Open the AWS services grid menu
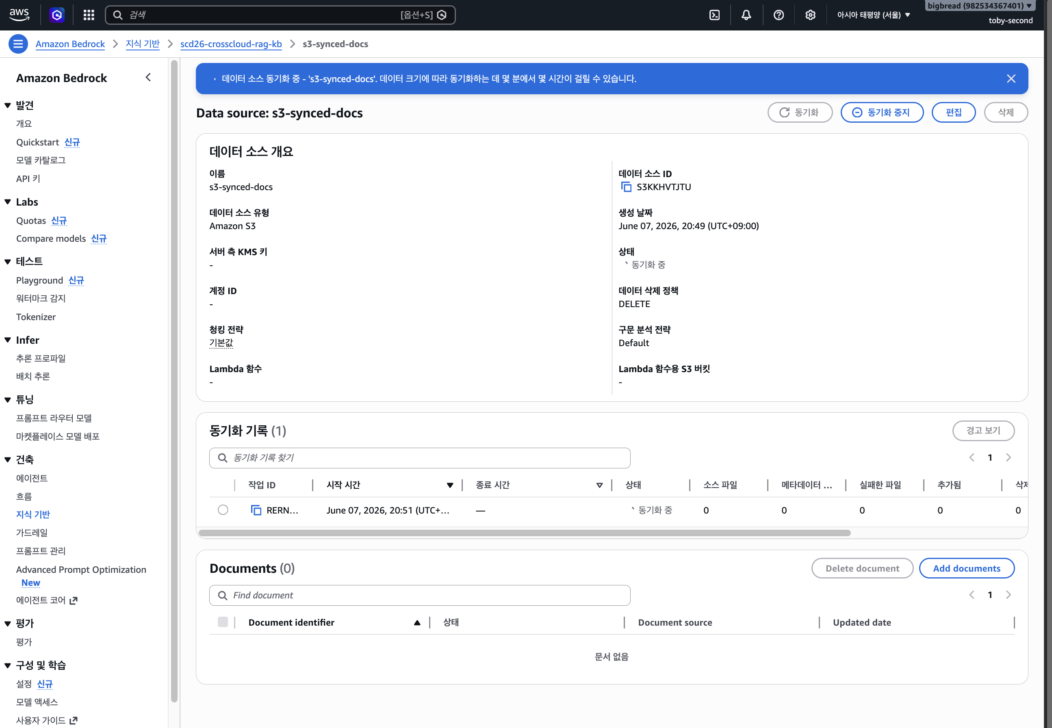The image size is (1052, 728). click(x=89, y=15)
